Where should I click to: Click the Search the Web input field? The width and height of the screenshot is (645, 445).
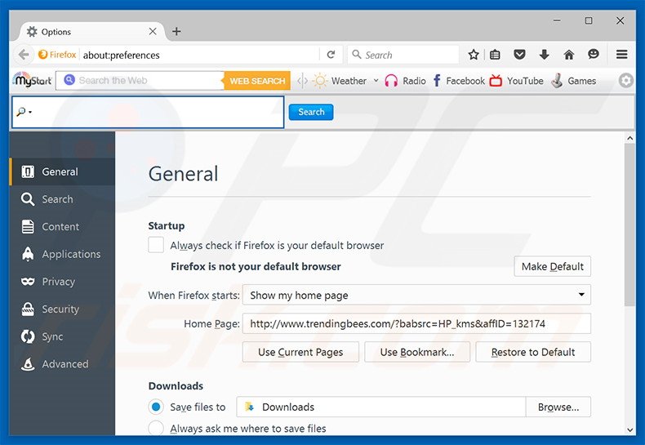[140, 80]
